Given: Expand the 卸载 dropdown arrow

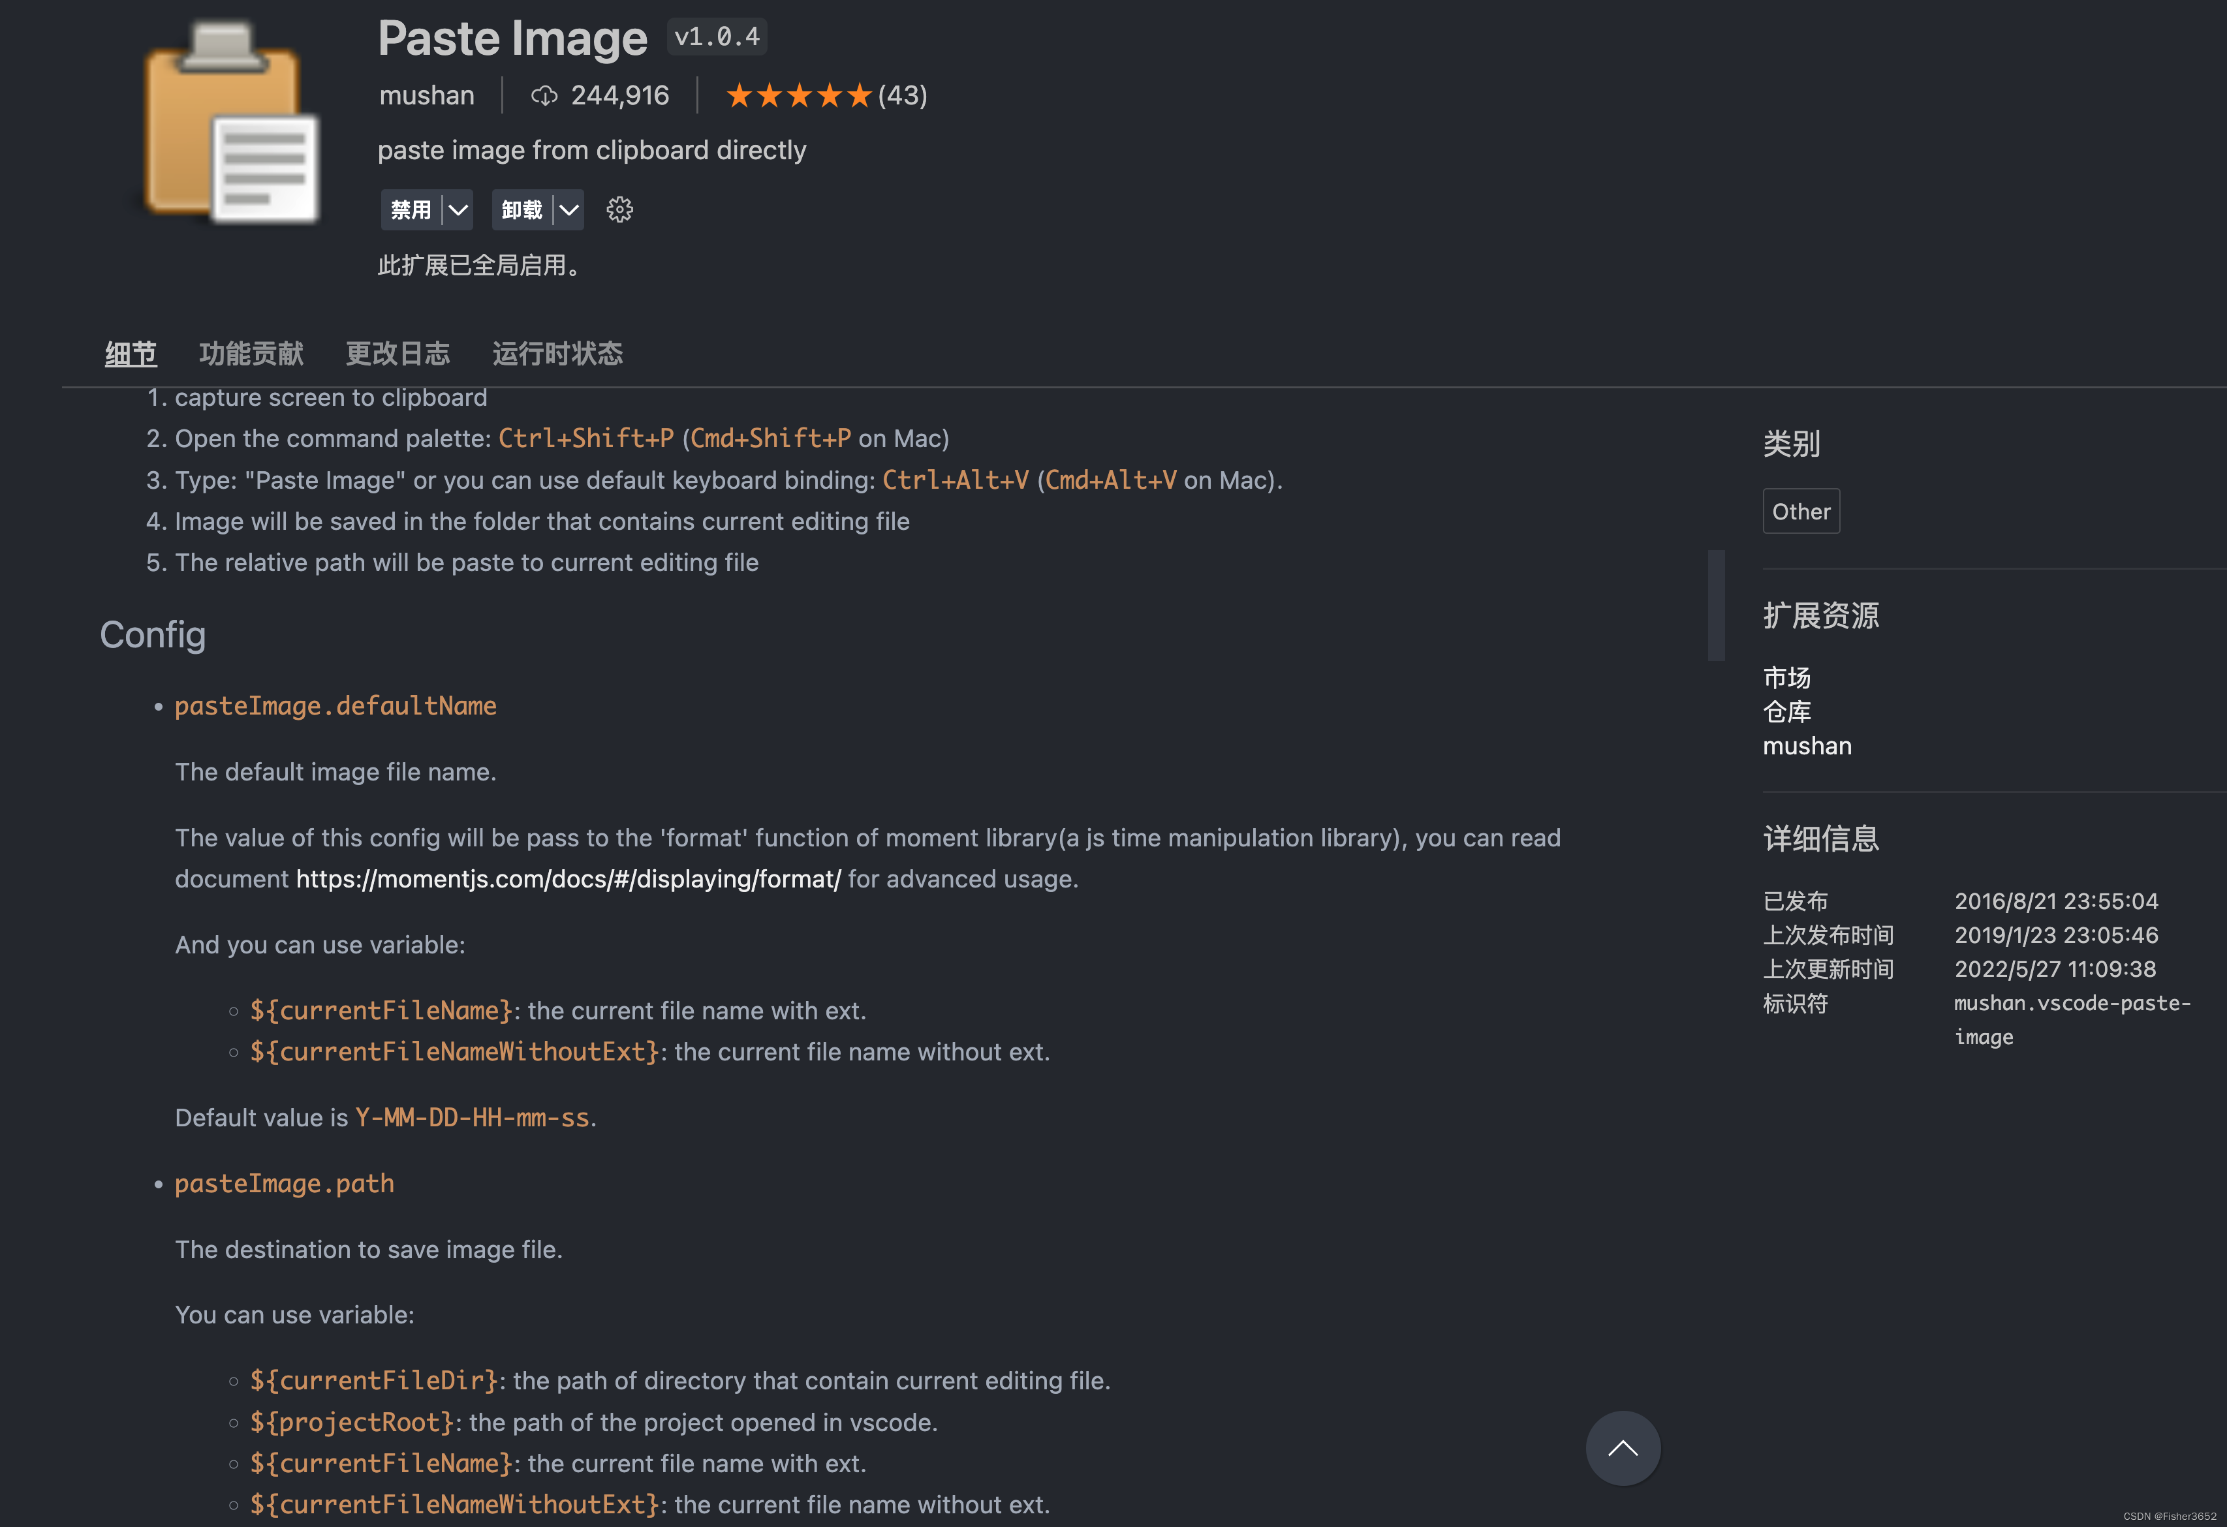Looking at the screenshot, I should [x=569, y=209].
